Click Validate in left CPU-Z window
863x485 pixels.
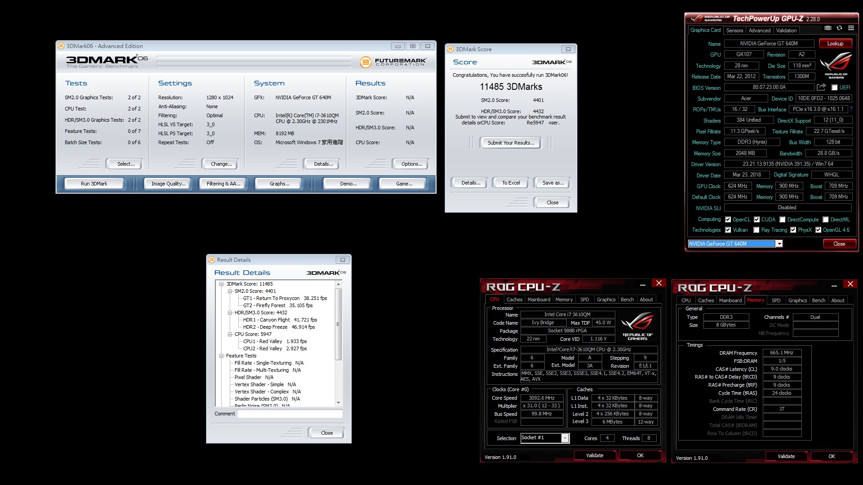coord(595,455)
